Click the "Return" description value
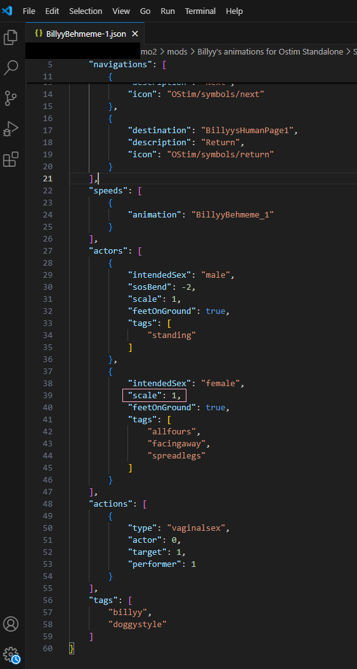357x669 pixels. coord(221,142)
